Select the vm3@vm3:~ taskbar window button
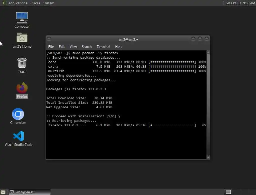Image resolution: width=256 pixels, height=195 pixels. click(x=30, y=192)
